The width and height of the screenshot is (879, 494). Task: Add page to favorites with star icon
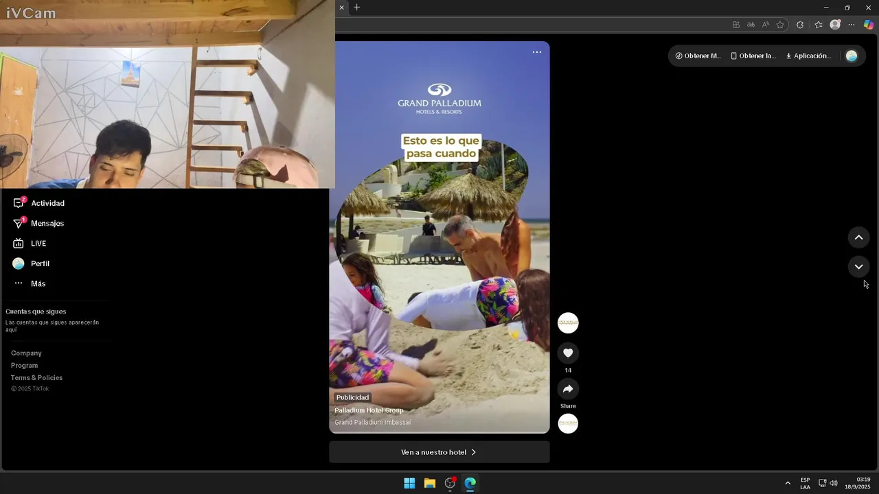point(780,25)
